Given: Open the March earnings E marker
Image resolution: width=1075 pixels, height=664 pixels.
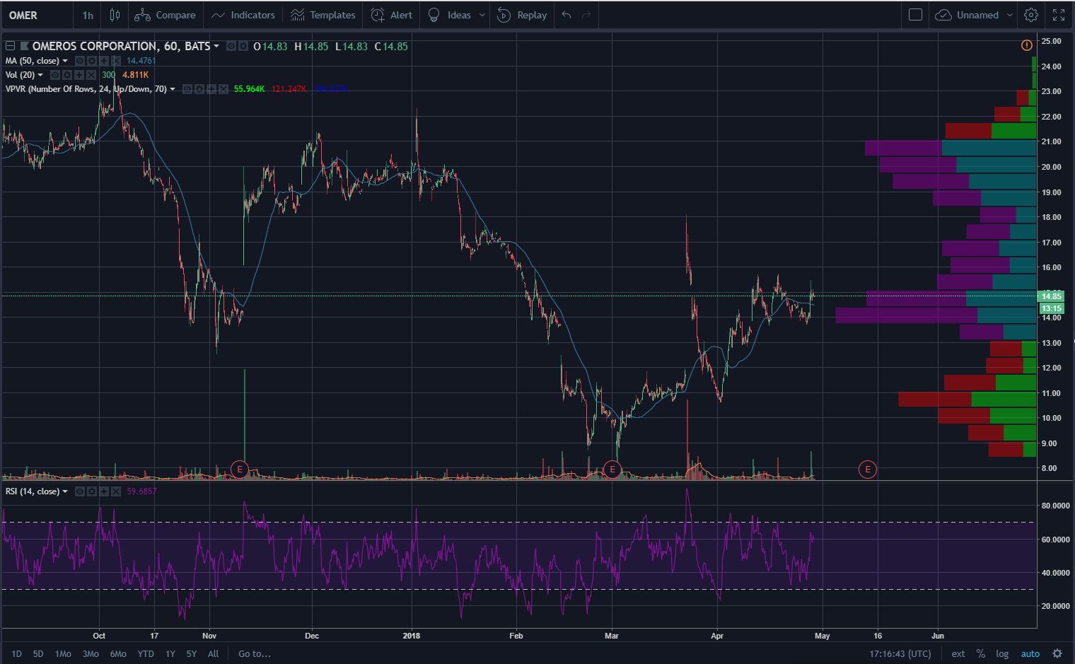Looking at the screenshot, I should [x=612, y=469].
